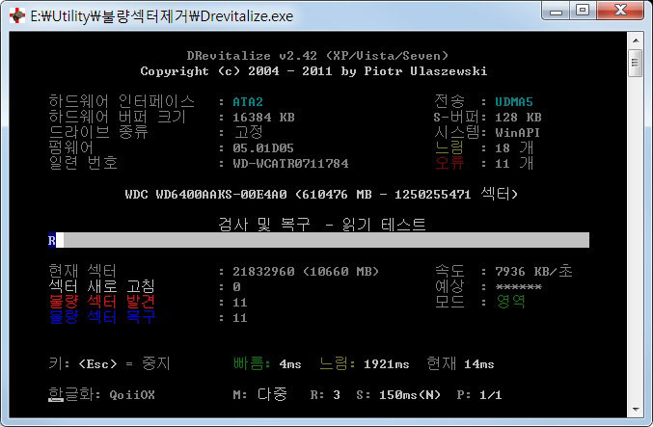The width and height of the screenshot is (653, 427).
Task: Click the '18 개' slow count value
Action: coord(514,147)
